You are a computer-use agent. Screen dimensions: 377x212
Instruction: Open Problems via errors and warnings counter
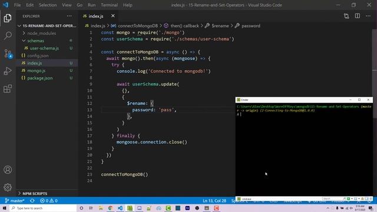tap(49, 200)
